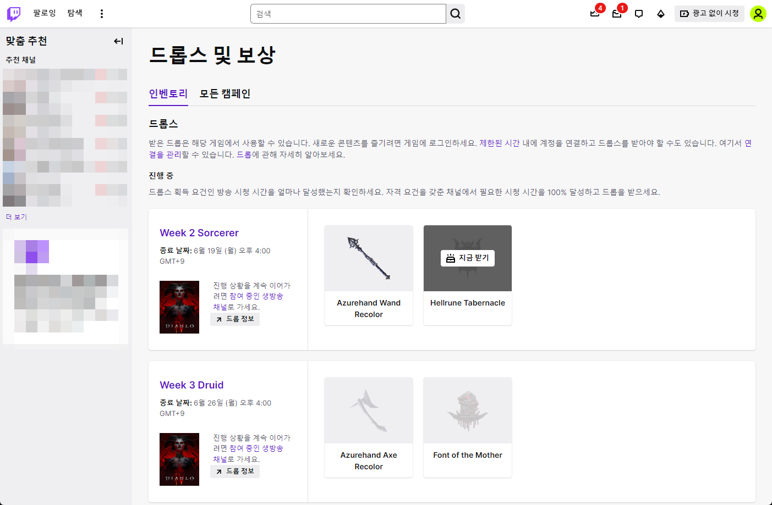This screenshot has width=772, height=505.
Task: Open Week 2 Sorcerer campaign title
Action: [199, 233]
